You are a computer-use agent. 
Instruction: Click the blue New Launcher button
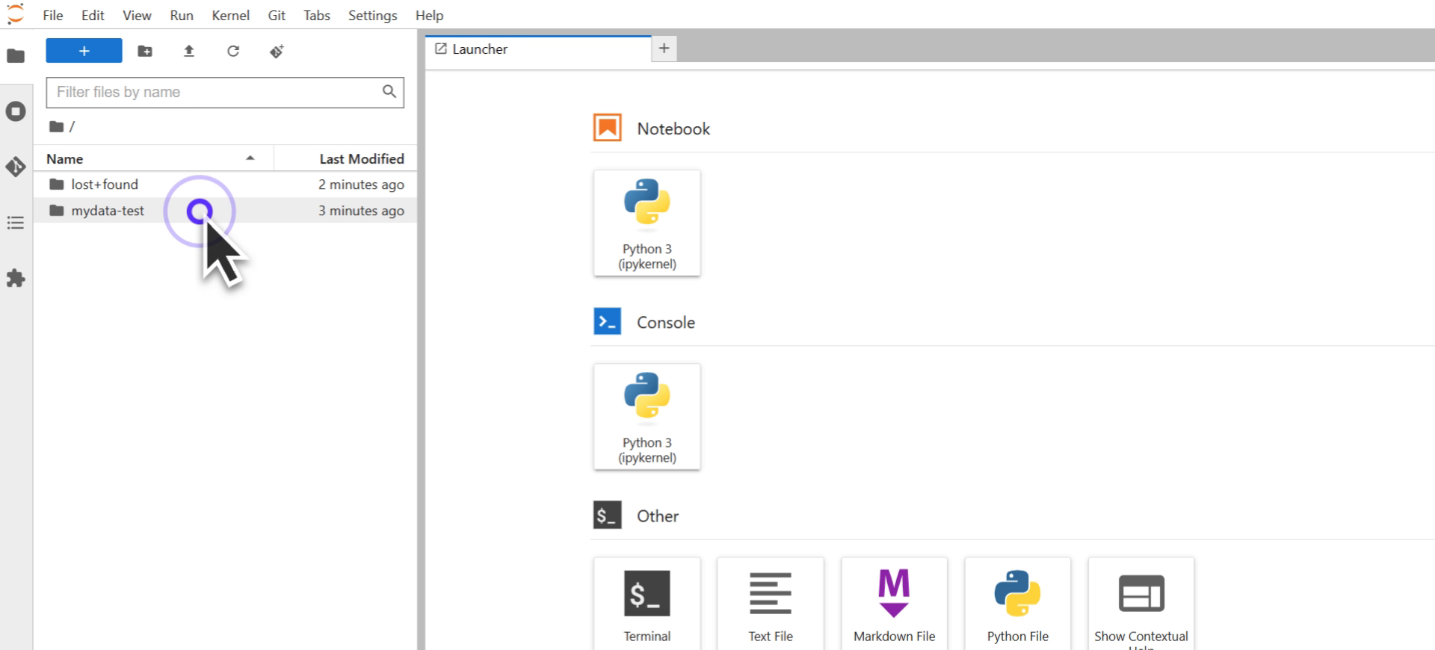[84, 51]
